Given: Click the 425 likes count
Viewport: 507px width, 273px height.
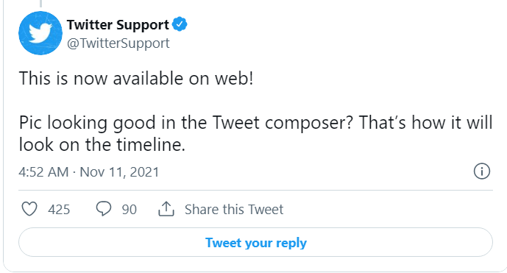Looking at the screenshot, I should pyautogui.click(x=59, y=210).
